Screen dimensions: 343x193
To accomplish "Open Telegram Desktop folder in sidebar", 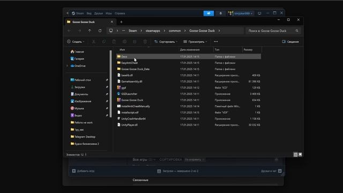I will [x=83, y=137].
